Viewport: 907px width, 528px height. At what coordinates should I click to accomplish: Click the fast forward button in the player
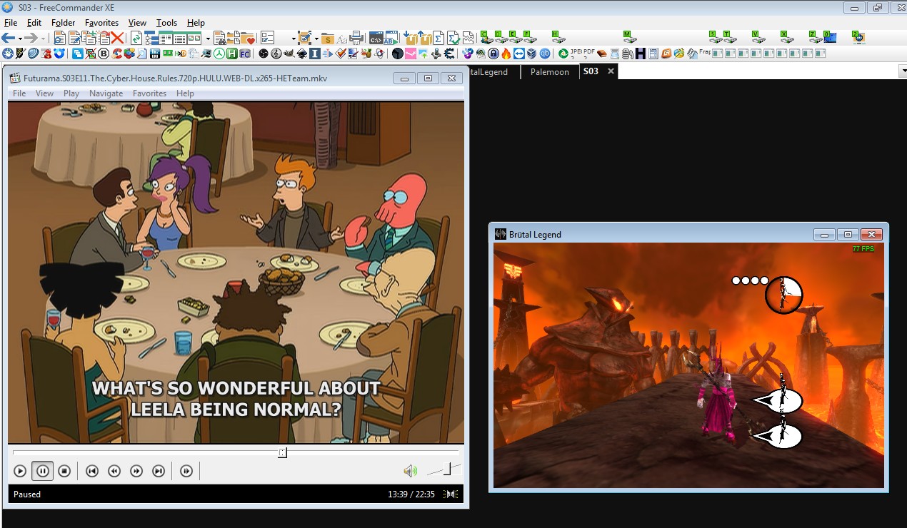[x=136, y=471]
